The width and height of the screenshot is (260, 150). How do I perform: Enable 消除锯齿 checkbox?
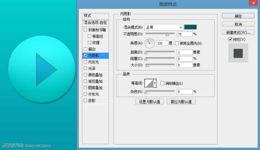pos(162,83)
